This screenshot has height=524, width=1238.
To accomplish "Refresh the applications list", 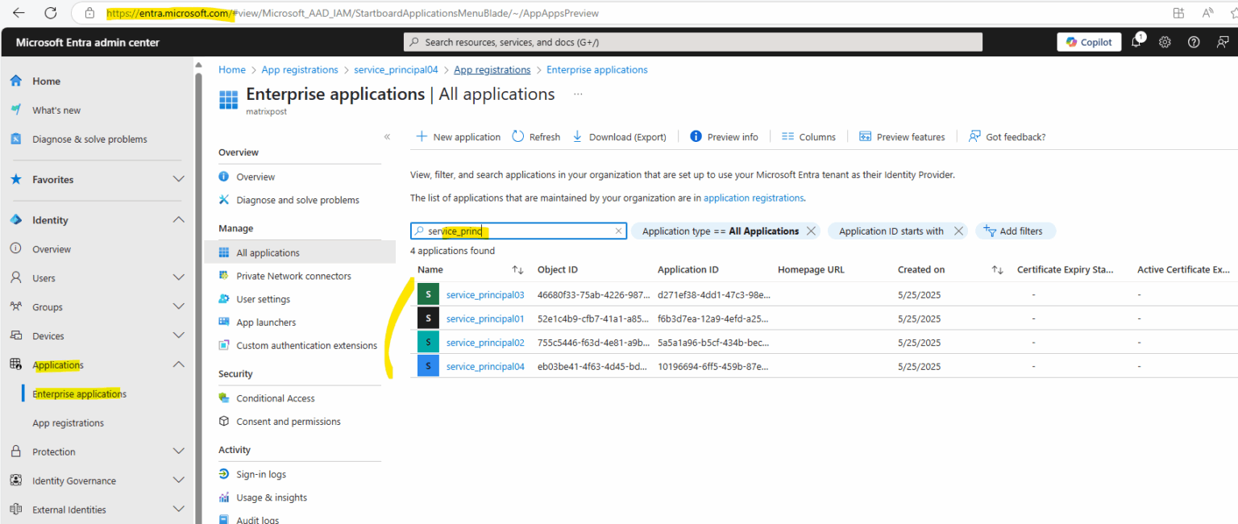I will coord(535,136).
